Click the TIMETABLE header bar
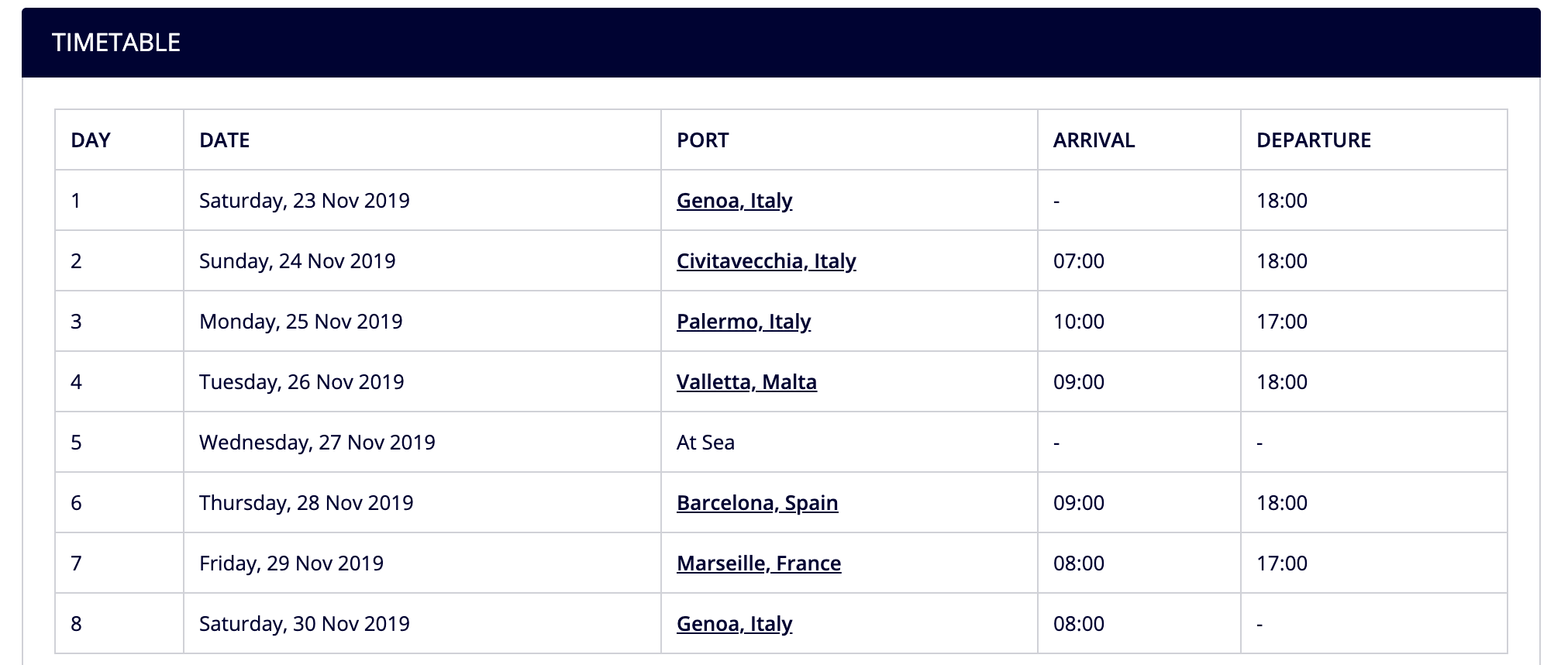Screen dimensions: 1561x665 tap(780, 43)
